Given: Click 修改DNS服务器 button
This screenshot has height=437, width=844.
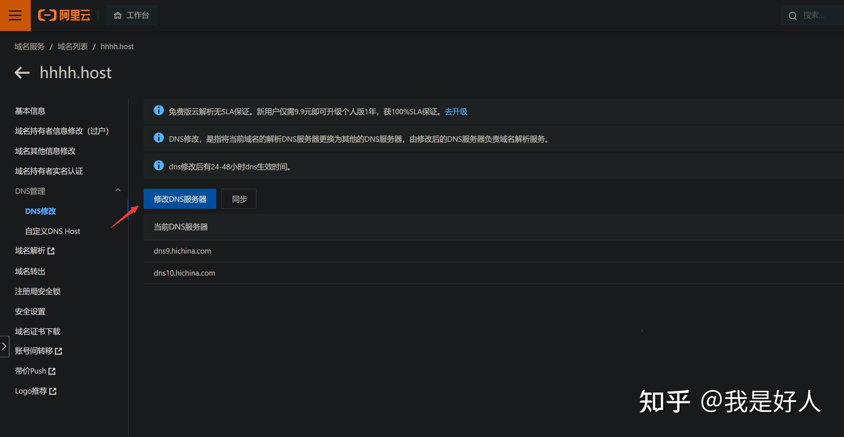Looking at the screenshot, I should (x=180, y=199).
